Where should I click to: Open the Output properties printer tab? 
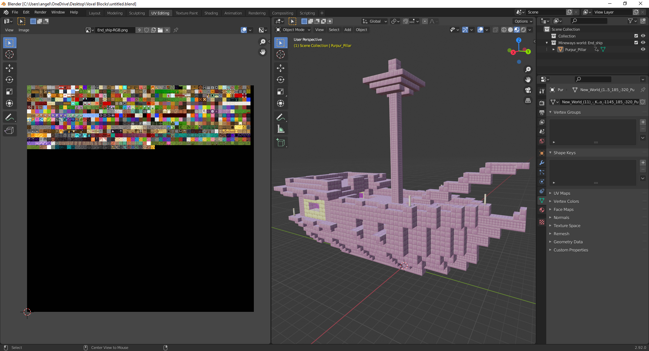pos(542,112)
